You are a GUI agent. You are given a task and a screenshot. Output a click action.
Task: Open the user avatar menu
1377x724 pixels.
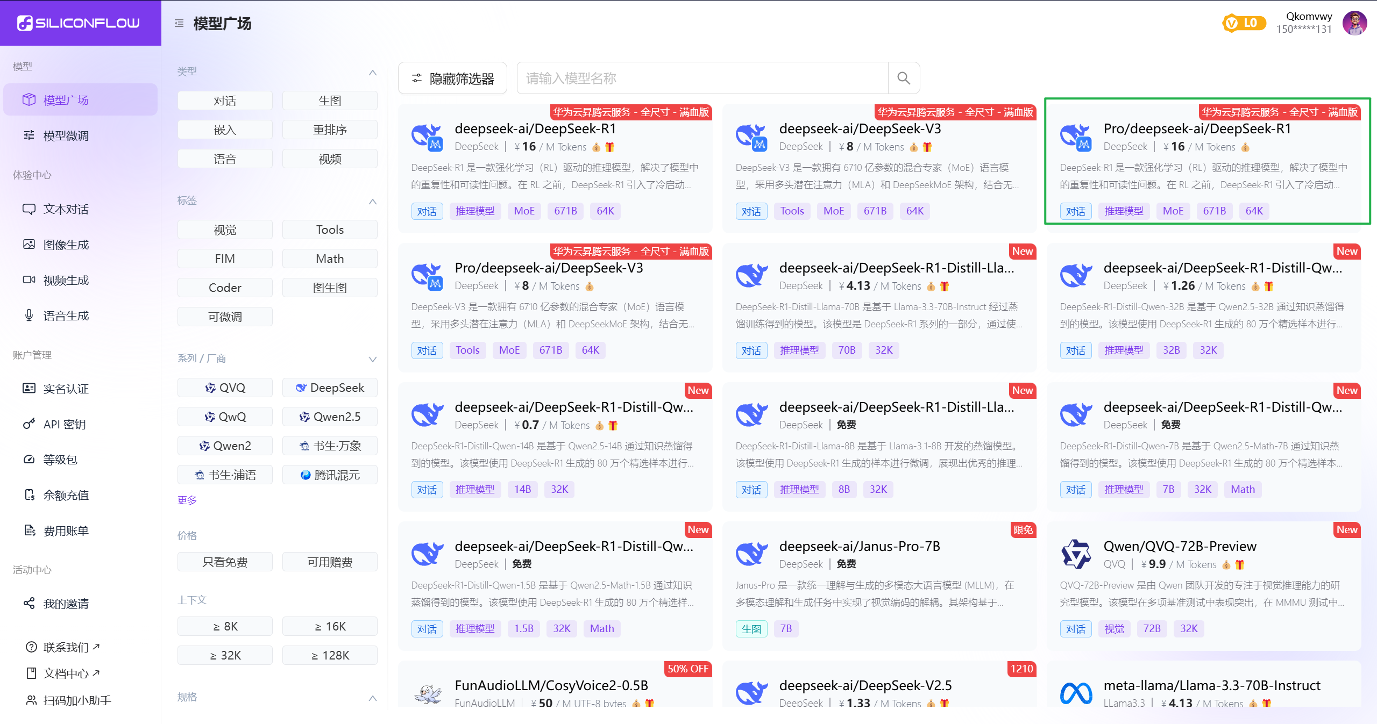point(1355,23)
